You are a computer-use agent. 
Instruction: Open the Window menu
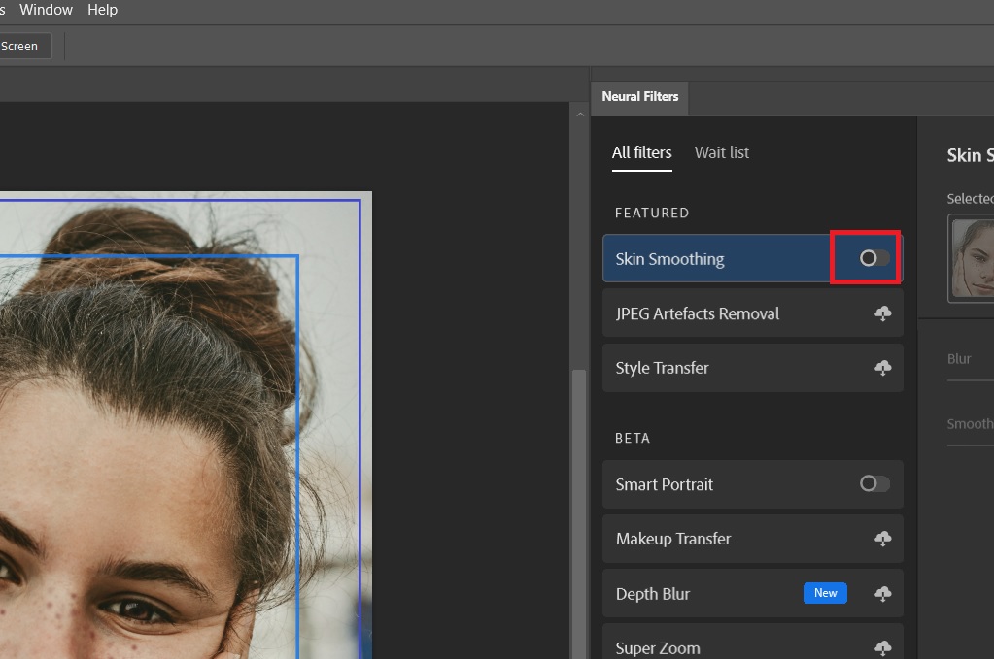tap(46, 10)
